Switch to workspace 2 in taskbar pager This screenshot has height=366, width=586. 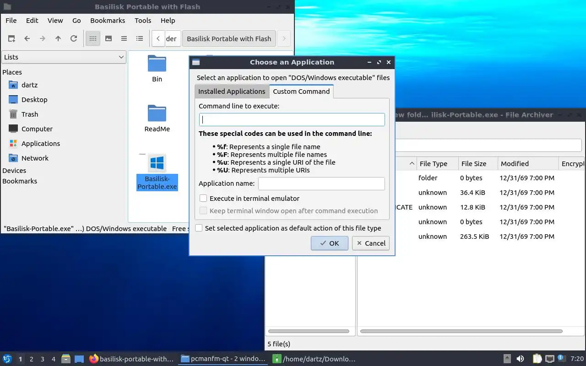click(x=32, y=359)
